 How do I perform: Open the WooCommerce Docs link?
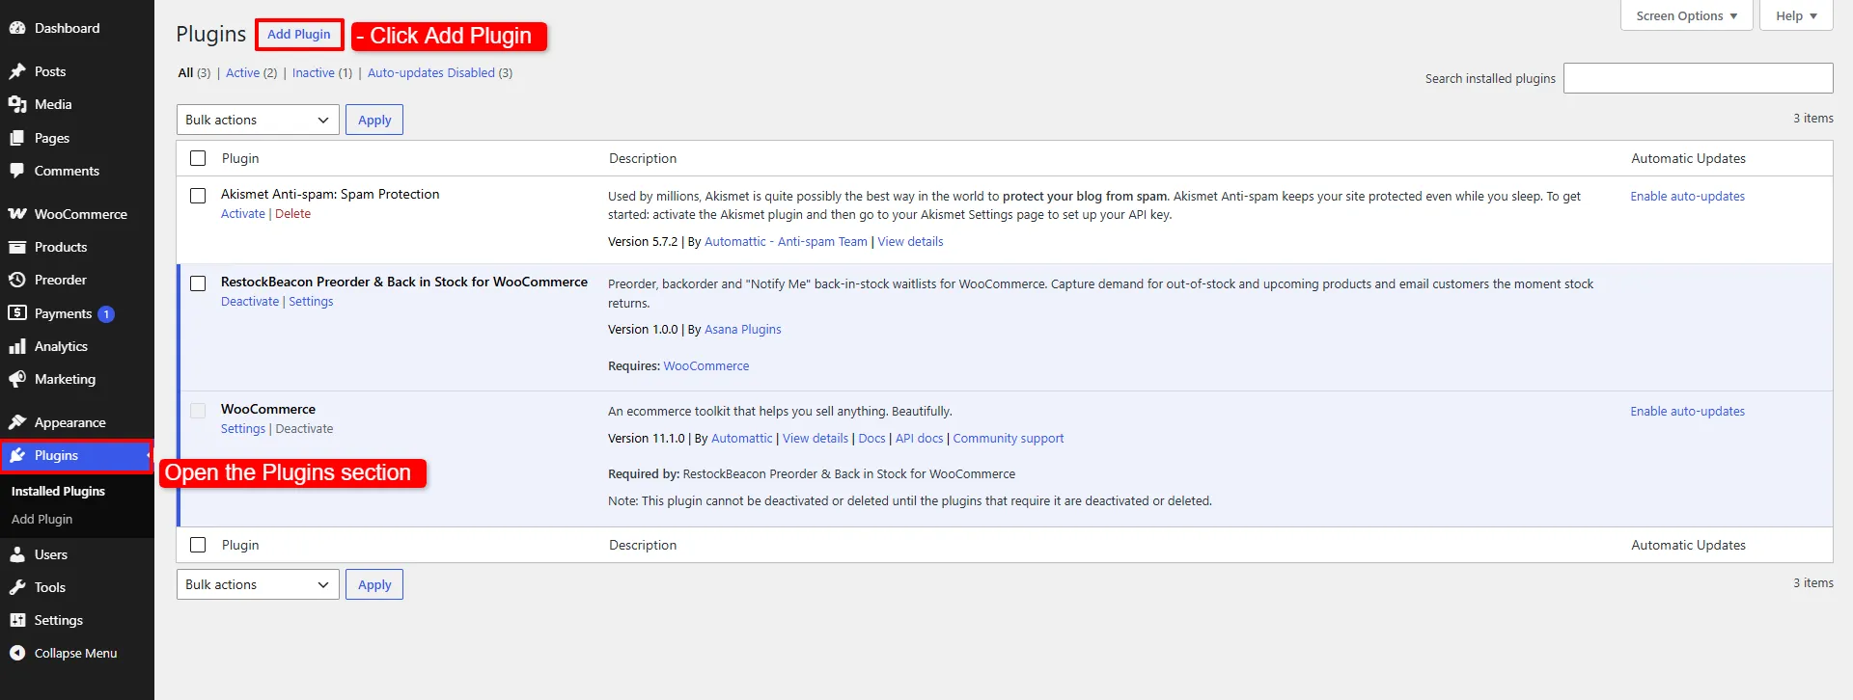coord(871,439)
